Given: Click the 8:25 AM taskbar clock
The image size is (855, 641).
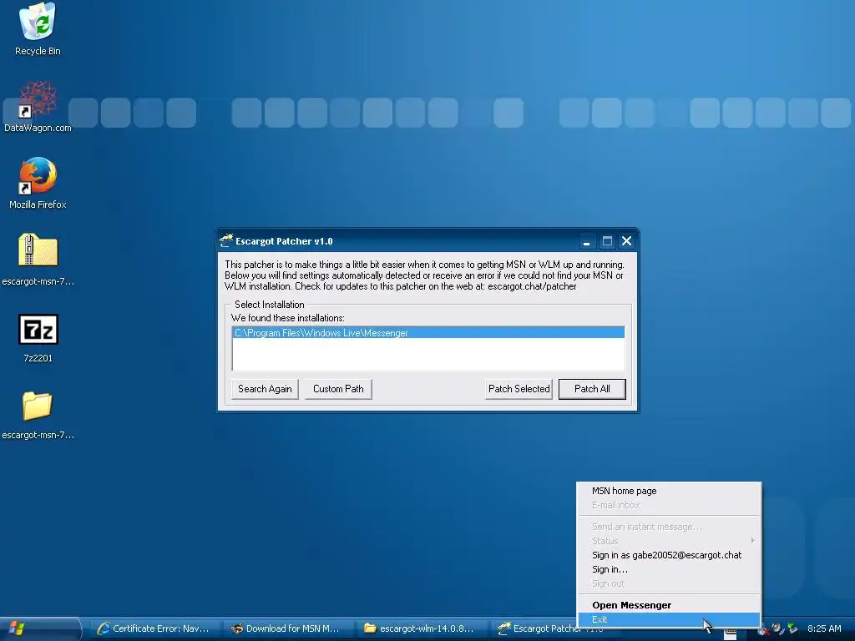Looking at the screenshot, I should (x=824, y=628).
